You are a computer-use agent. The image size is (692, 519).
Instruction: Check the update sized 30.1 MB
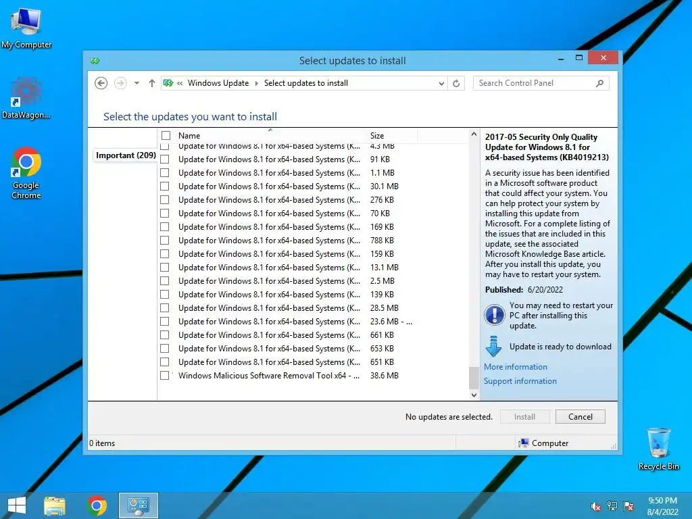165,187
